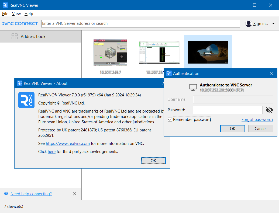Close the Authentication dialog
The image size is (279, 213).
271,73
